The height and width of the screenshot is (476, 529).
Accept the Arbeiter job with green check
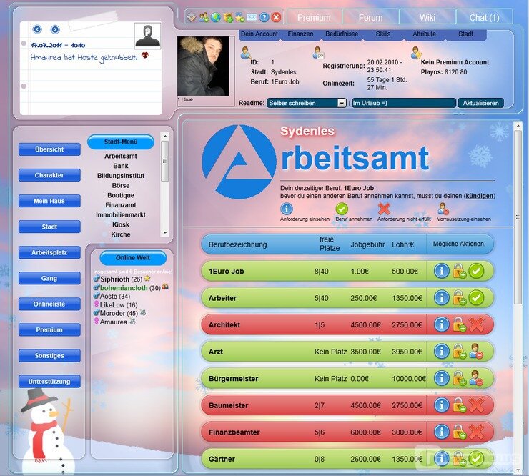click(476, 298)
